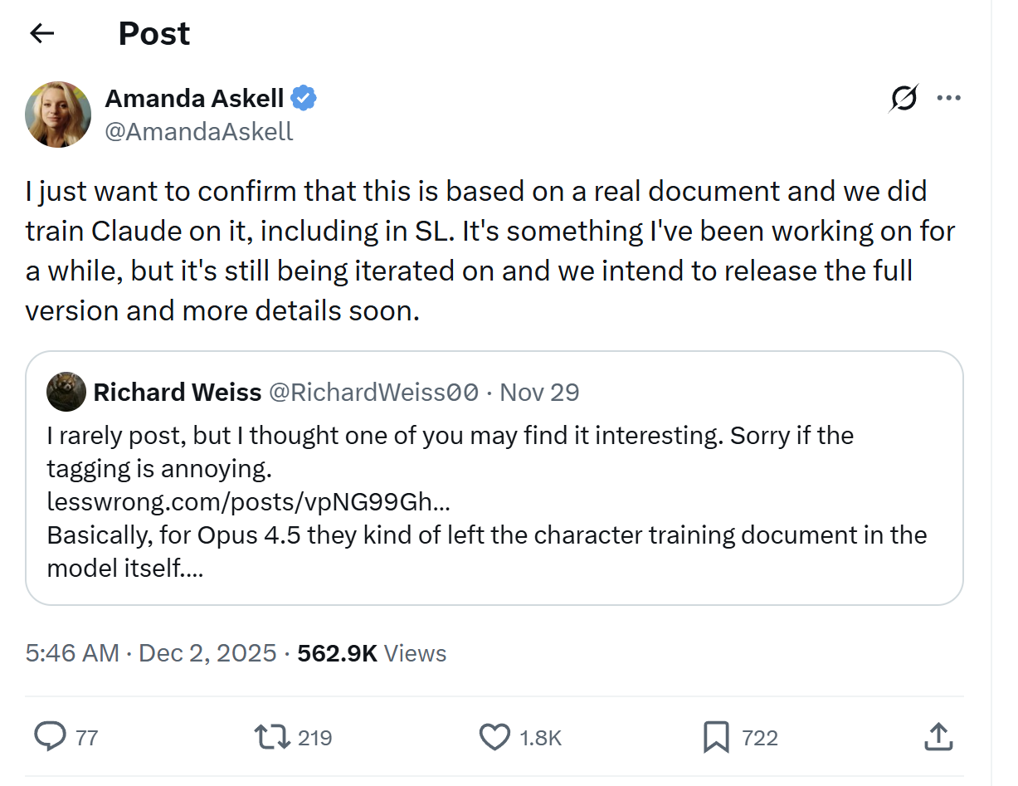The width and height of the screenshot is (1018, 786).
Task: Repost using the retweet arrows icon
Action: click(x=271, y=736)
